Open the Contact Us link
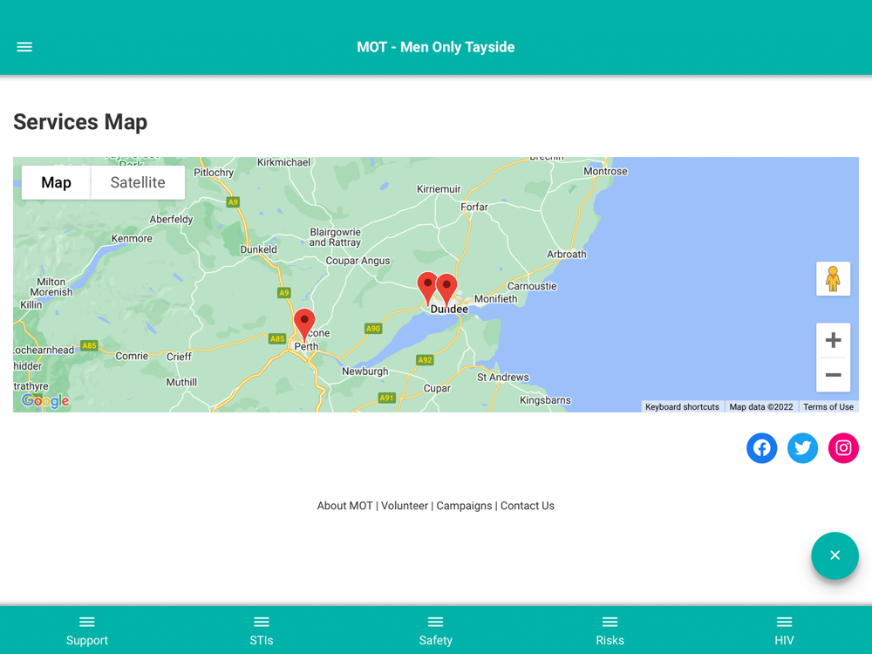The width and height of the screenshot is (872, 654). coord(528,506)
